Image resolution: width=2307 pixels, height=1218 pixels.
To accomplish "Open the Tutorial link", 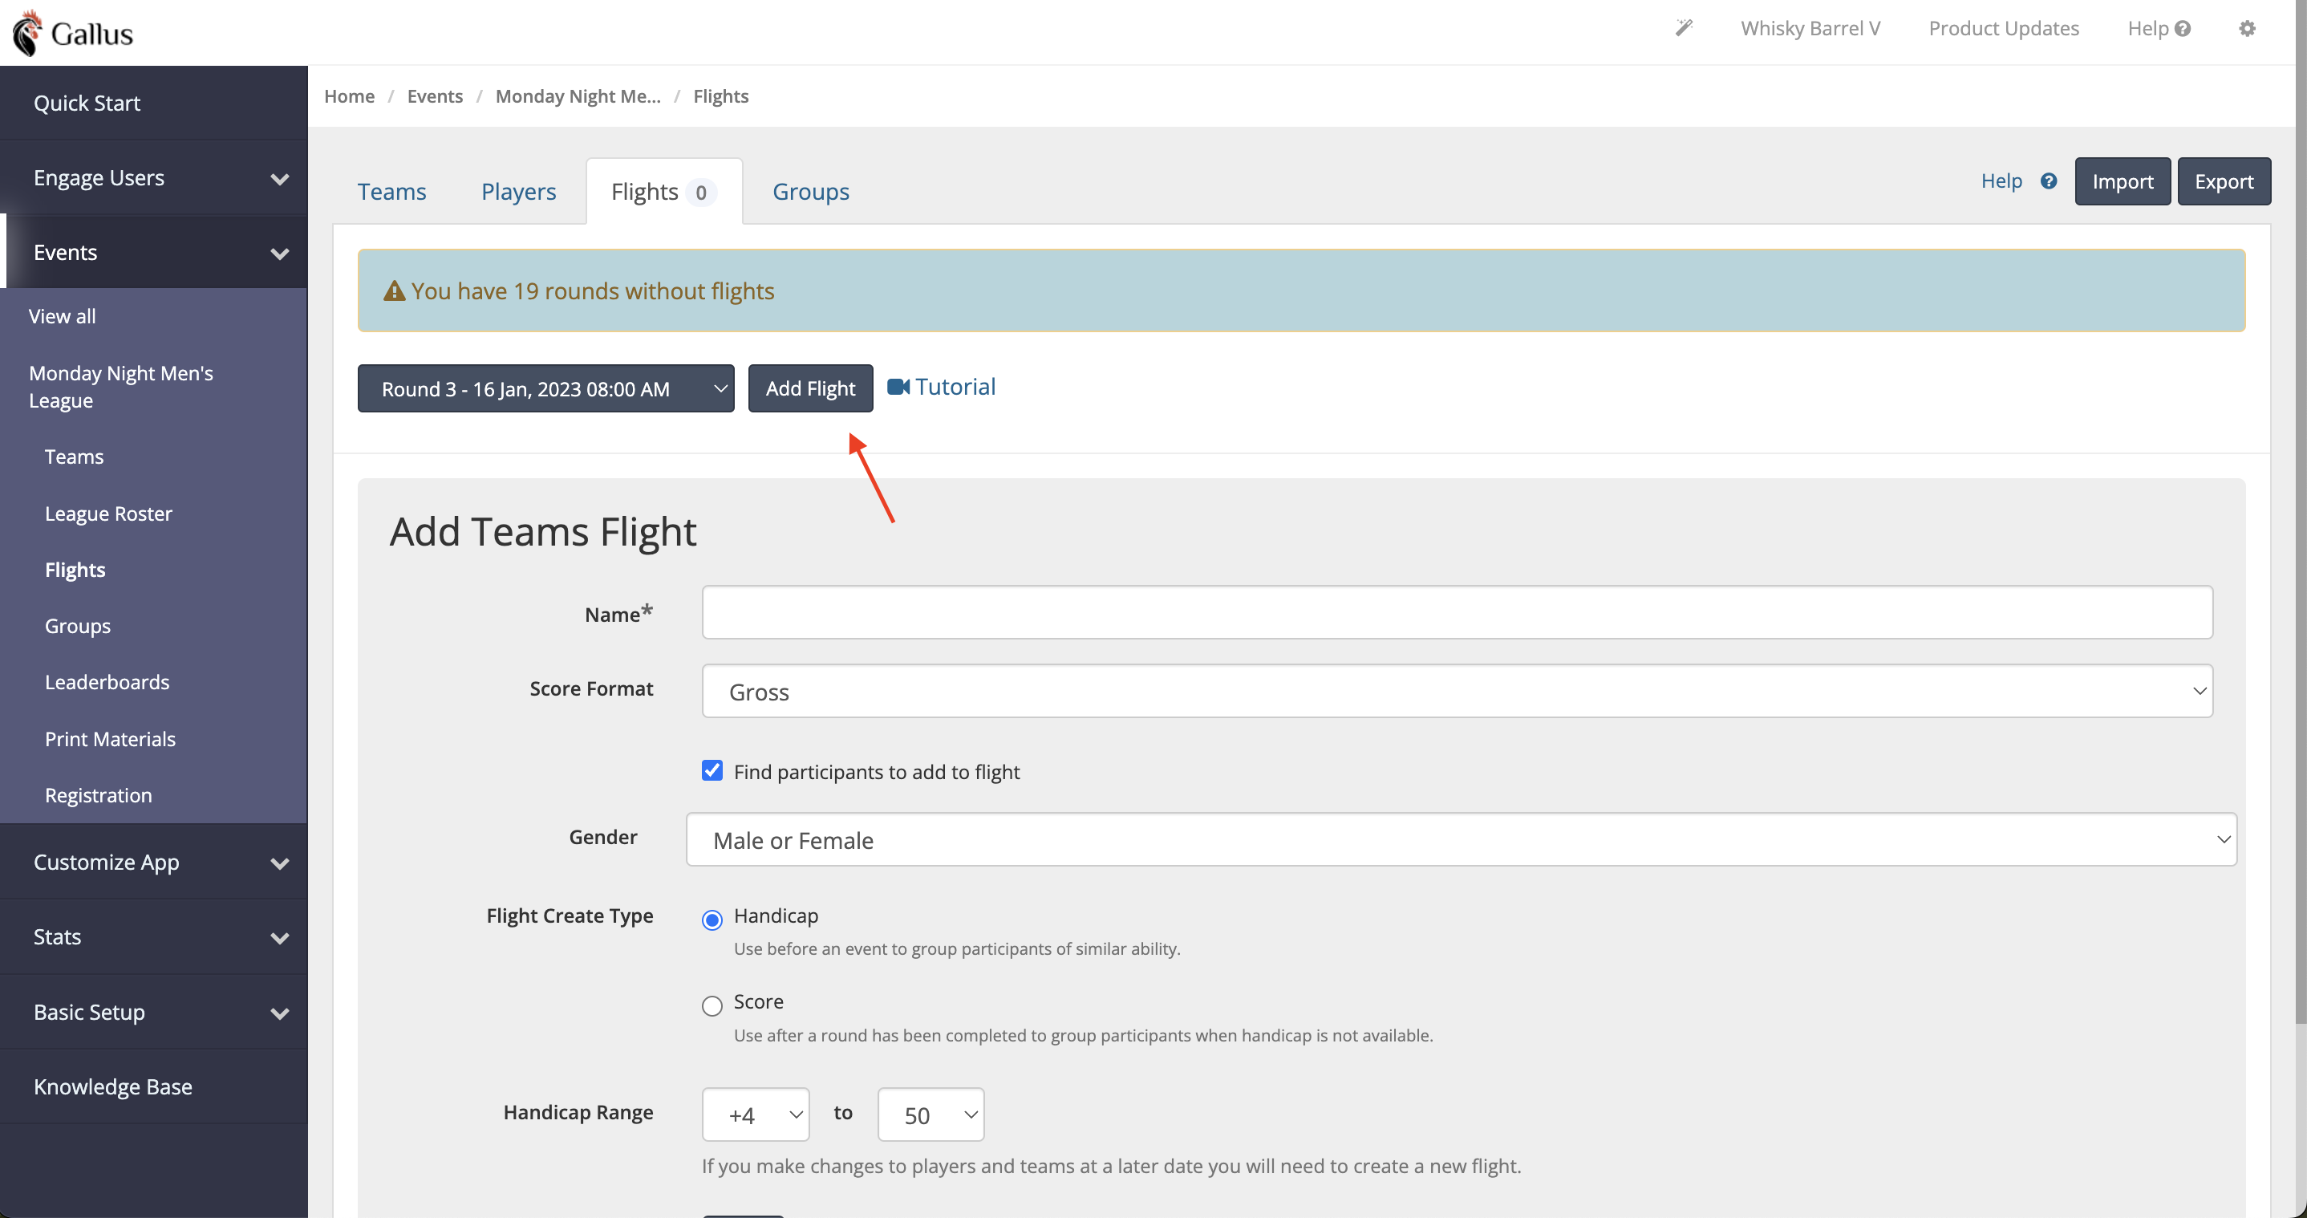I will tap(955, 387).
